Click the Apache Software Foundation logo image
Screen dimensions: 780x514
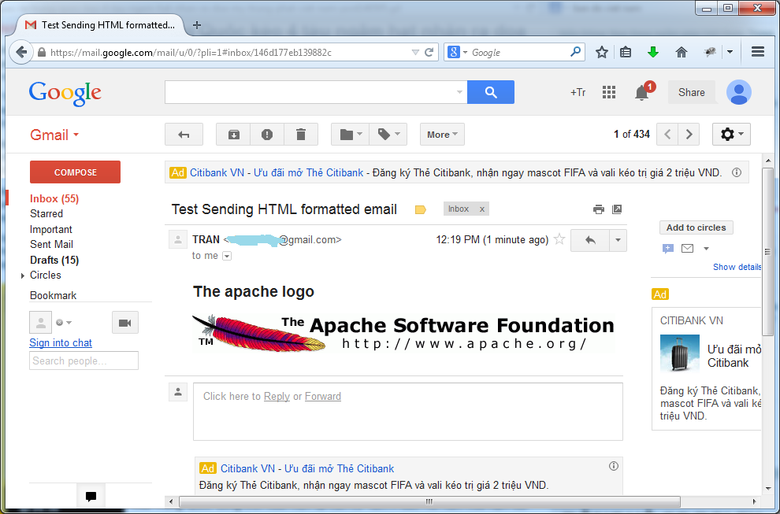click(403, 333)
